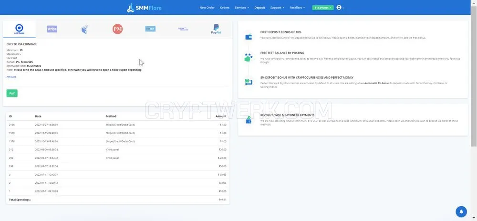This screenshot has width=477, height=221.
Task: Click the Method column header
Action: [x=111, y=116]
